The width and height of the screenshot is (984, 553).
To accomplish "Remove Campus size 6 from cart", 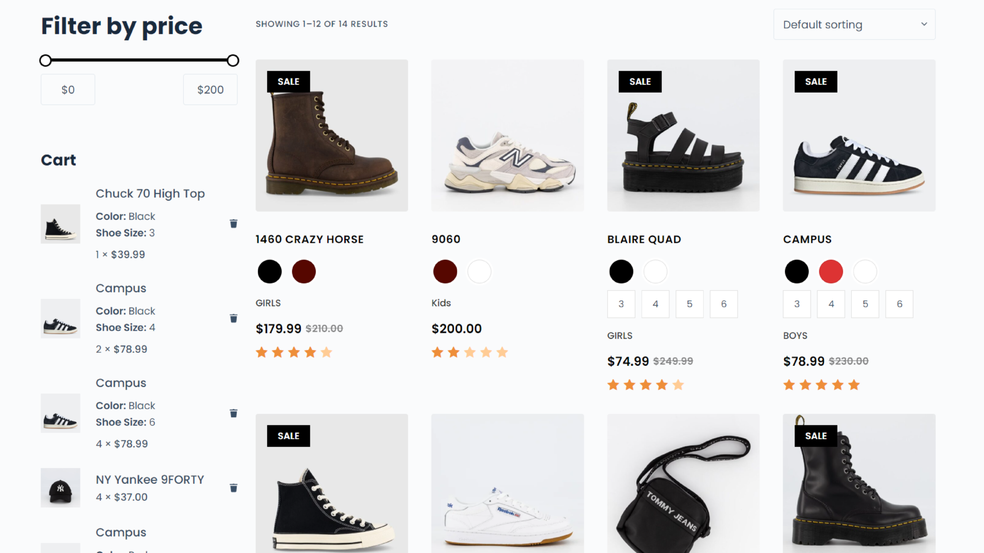I will pos(234,413).
